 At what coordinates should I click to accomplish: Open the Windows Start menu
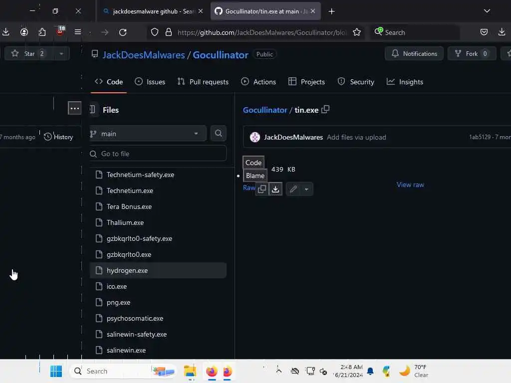pos(56,371)
